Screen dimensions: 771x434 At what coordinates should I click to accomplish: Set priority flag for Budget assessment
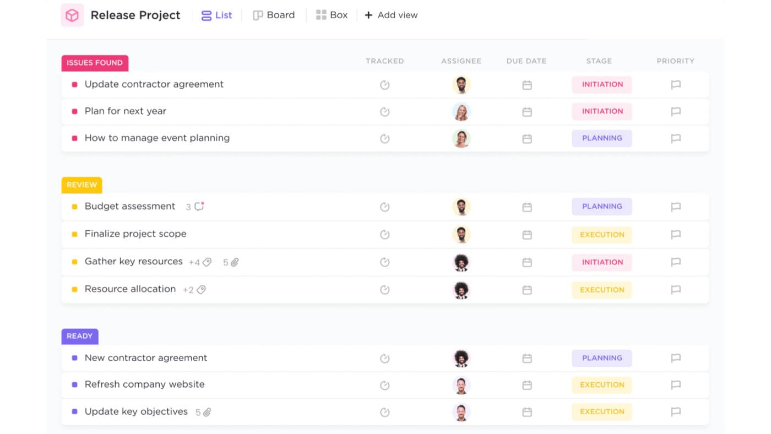click(x=676, y=207)
